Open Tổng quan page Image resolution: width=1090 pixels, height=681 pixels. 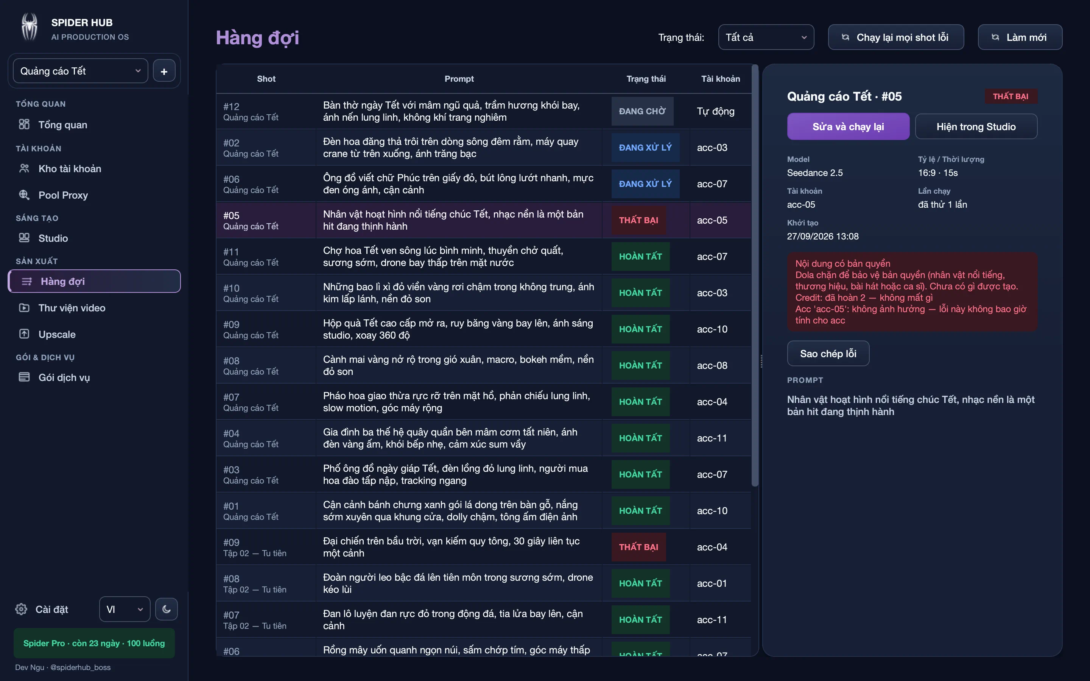(95, 125)
